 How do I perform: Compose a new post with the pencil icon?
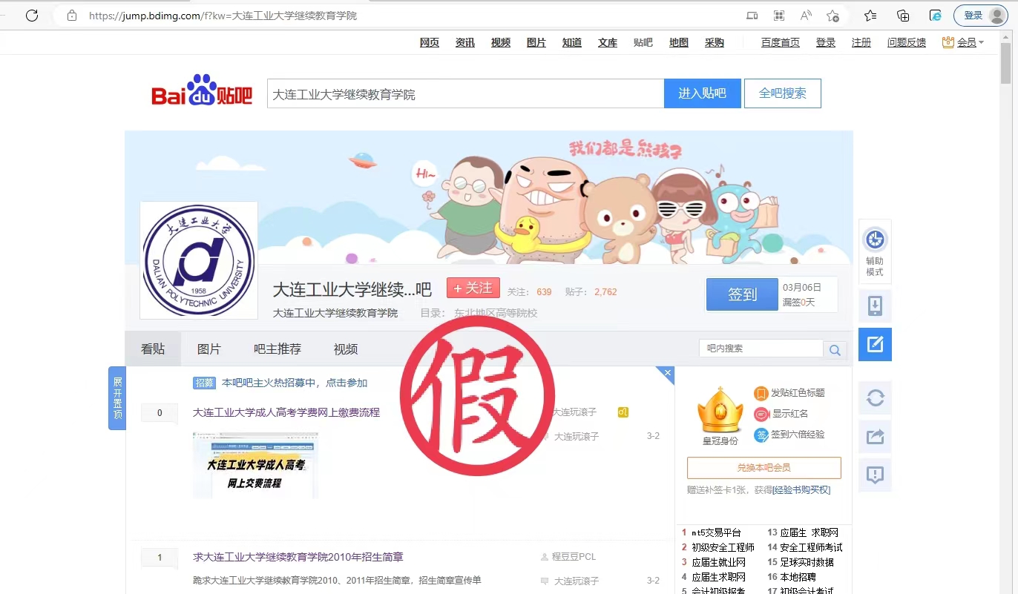click(x=875, y=344)
